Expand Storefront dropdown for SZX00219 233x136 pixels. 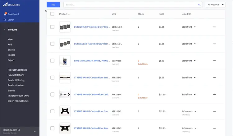point(195,61)
